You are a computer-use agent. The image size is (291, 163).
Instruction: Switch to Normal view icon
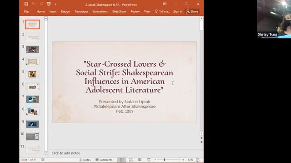(121, 160)
